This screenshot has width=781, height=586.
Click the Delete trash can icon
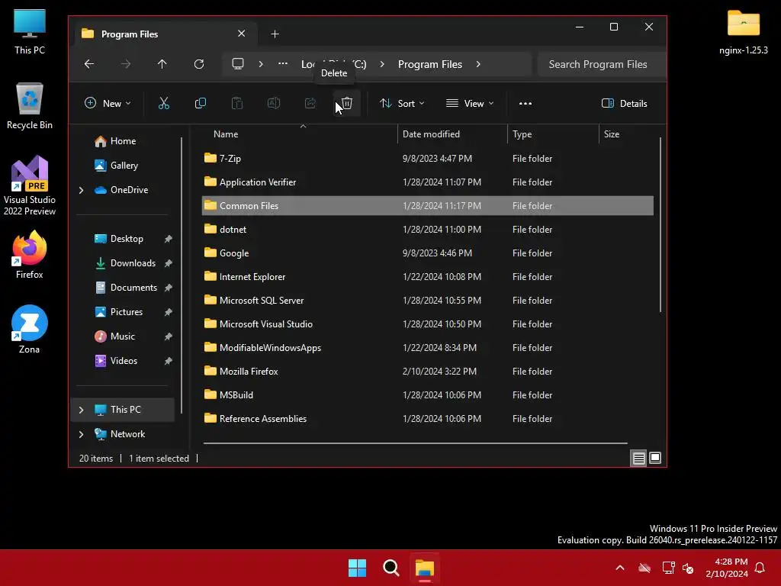click(347, 103)
